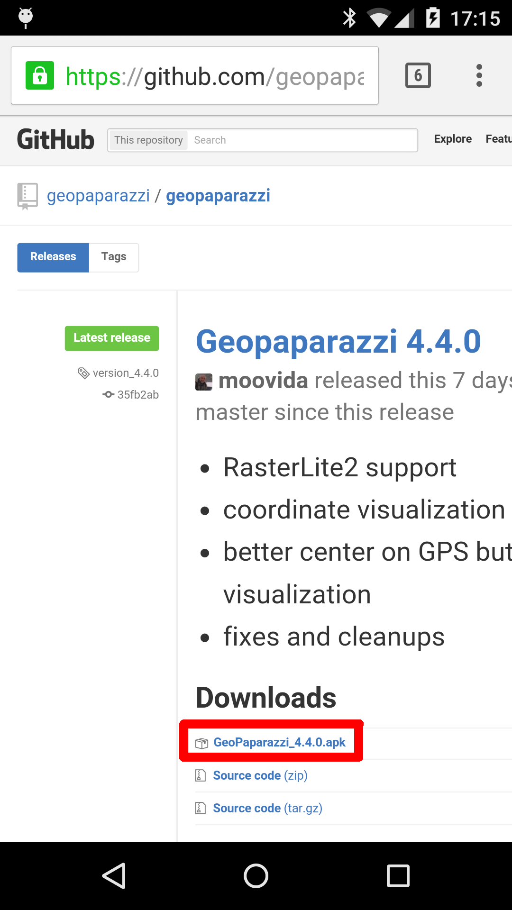
Task: Open the browser tabs counter showing 6
Action: pos(418,75)
